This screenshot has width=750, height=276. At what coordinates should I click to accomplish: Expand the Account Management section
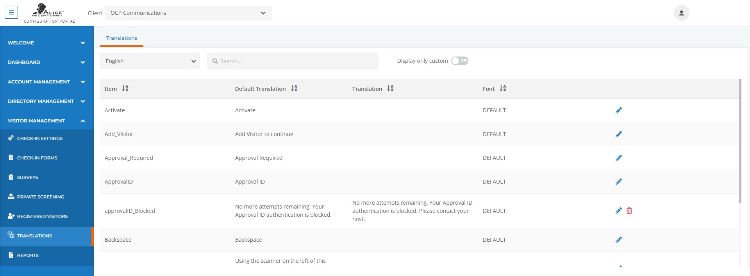[47, 81]
